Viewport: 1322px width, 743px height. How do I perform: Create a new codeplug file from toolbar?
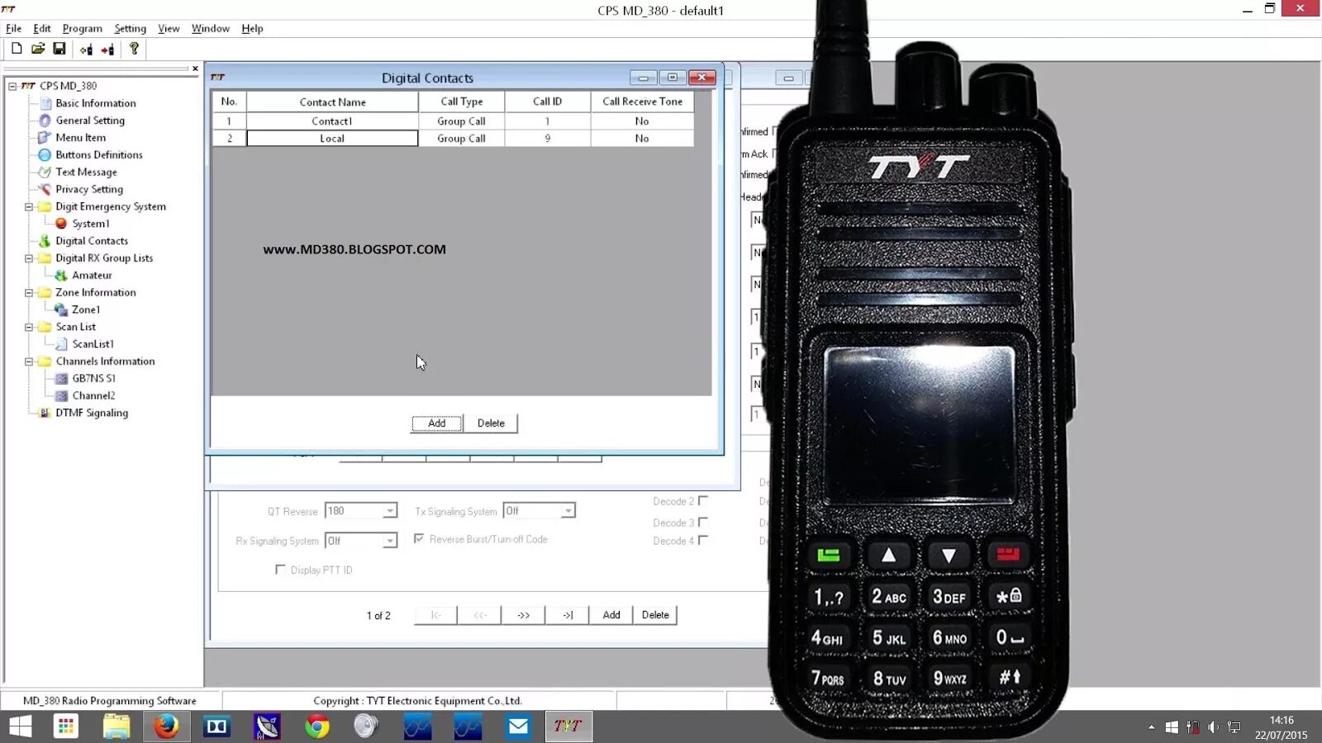pyautogui.click(x=17, y=49)
